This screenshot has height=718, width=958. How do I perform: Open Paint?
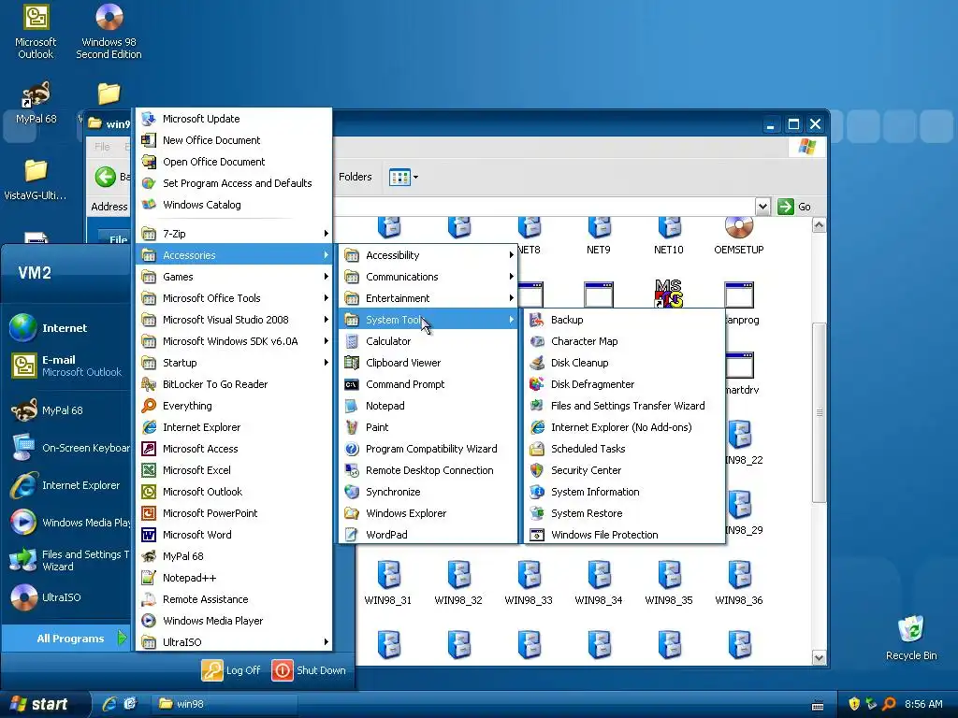(x=428, y=427)
